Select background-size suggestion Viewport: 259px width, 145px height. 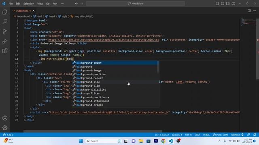click(x=115, y=82)
